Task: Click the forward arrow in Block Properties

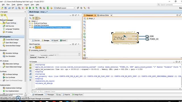Action: tap(33, 47)
